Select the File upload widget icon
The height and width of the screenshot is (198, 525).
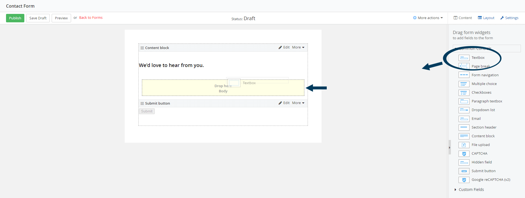click(464, 145)
